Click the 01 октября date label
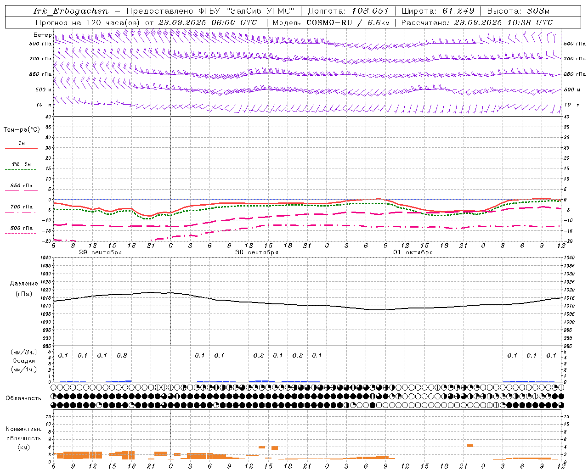This screenshot has width=588, height=470. click(413, 252)
